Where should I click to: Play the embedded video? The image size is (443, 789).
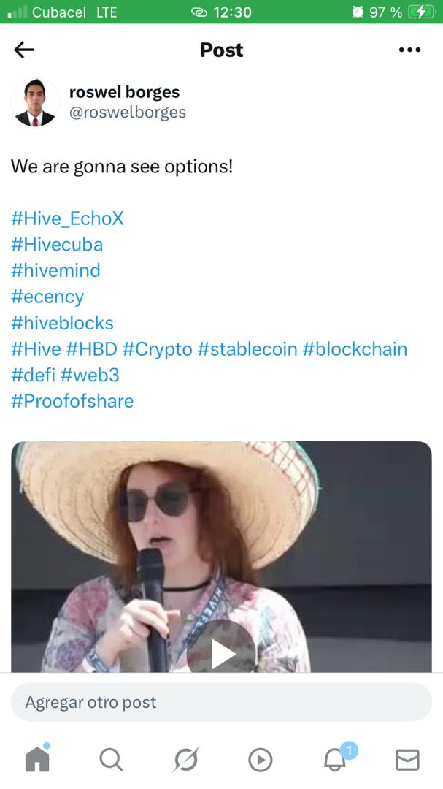tap(221, 654)
